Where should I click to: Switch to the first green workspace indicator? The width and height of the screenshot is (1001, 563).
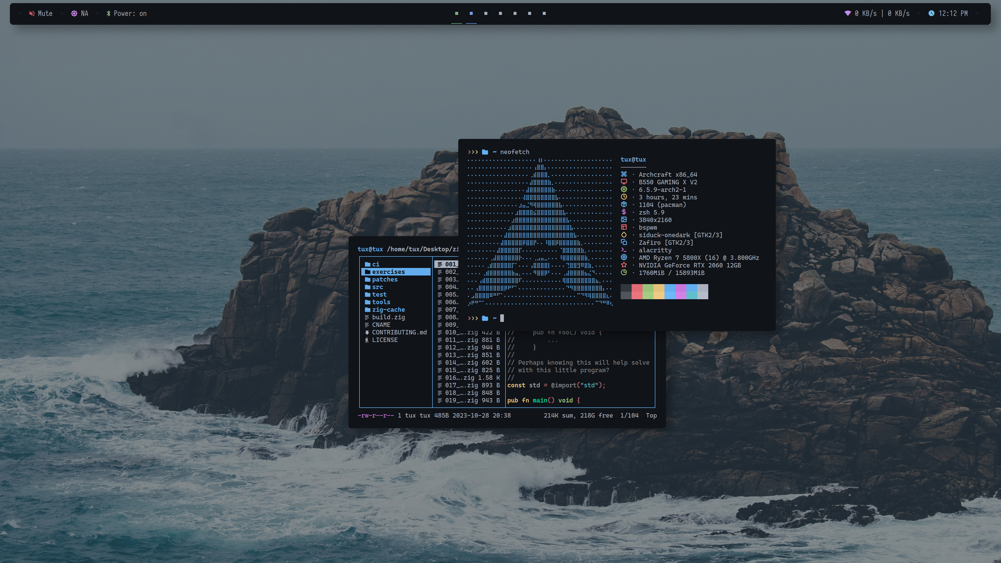(457, 14)
